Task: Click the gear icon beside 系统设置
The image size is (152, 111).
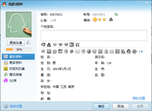Action: (x=6, y=106)
